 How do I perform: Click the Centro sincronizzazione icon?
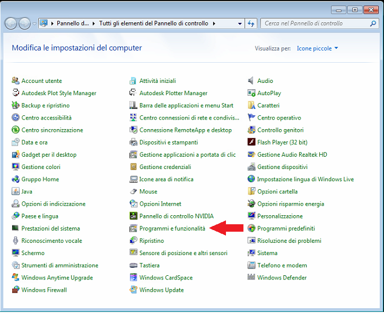[x=15, y=130]
